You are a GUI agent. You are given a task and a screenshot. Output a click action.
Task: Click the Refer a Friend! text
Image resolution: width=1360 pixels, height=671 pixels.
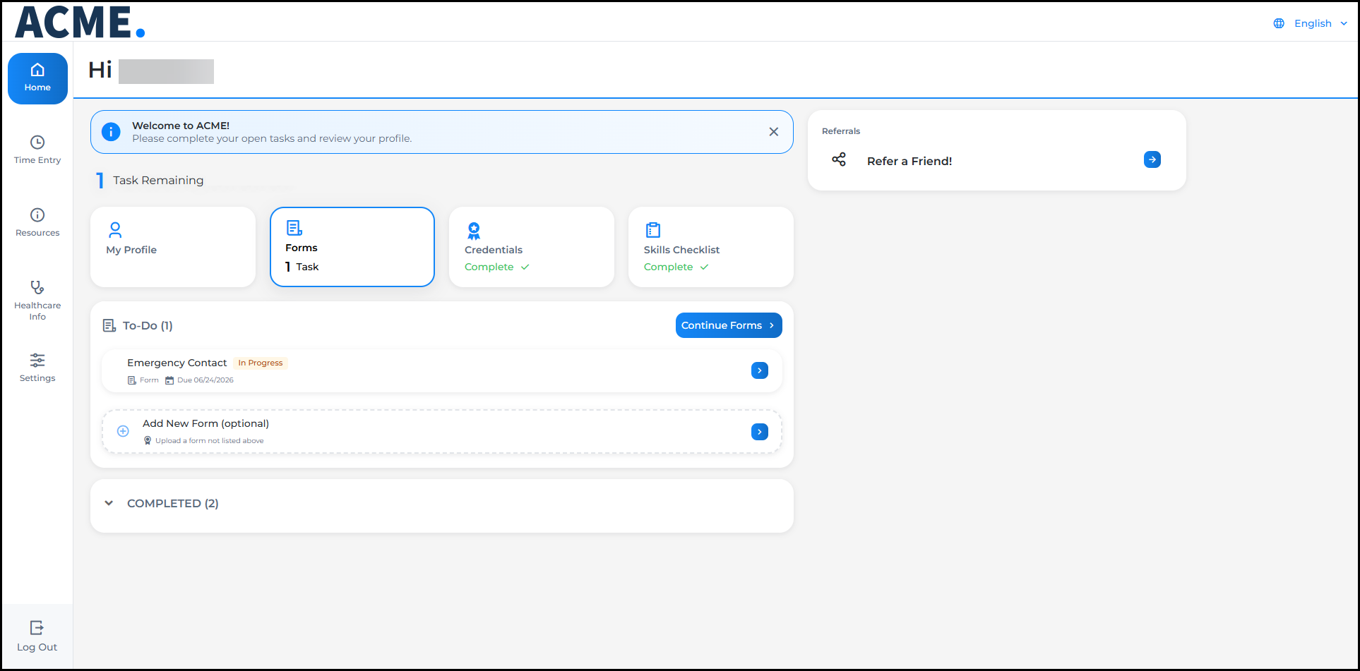(909, 161)
